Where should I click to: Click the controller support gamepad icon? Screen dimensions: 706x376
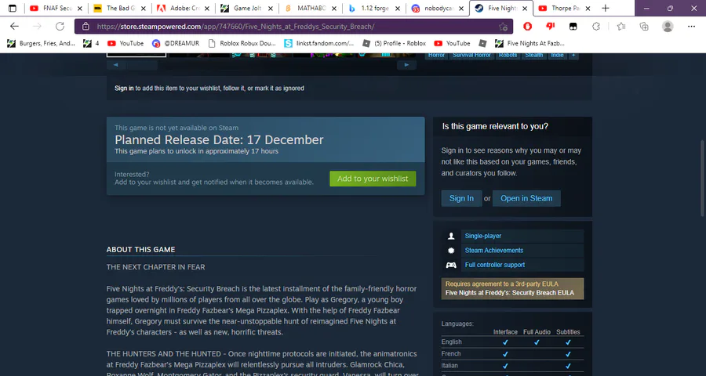tap(451, 265)
